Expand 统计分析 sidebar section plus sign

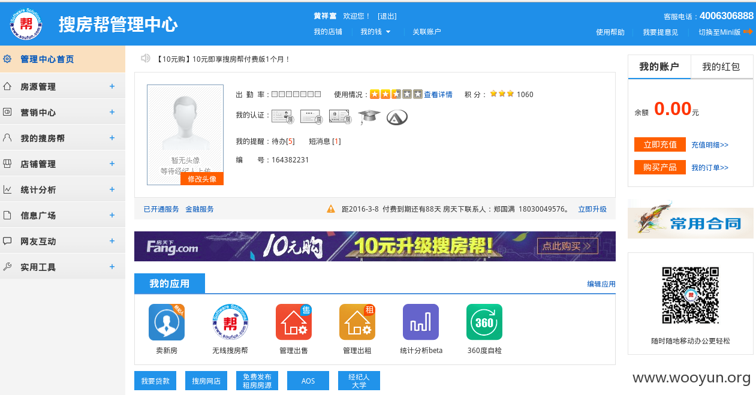(112, 189)
